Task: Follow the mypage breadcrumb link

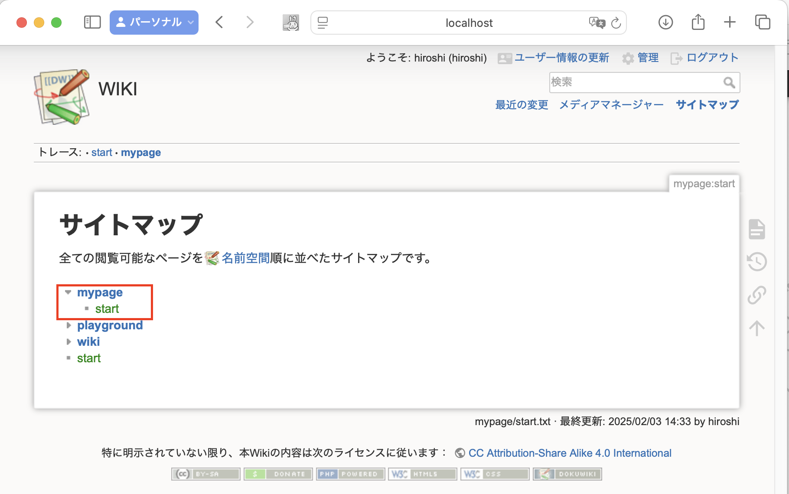Action: [x=141, y=152]
